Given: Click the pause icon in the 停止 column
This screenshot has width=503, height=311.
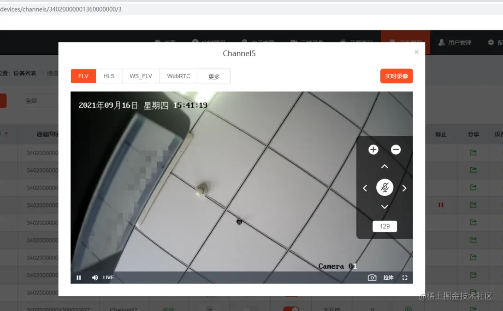Looking at the screenshot, I should coord(441,205).
